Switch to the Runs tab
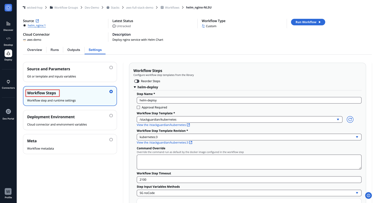 [55, 50]
